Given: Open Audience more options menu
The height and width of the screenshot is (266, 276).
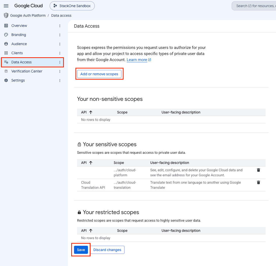Looking at the screenshot, I should click(60, 44).
